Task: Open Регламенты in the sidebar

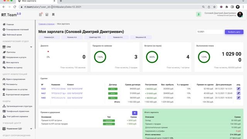Action: point(12,84)
